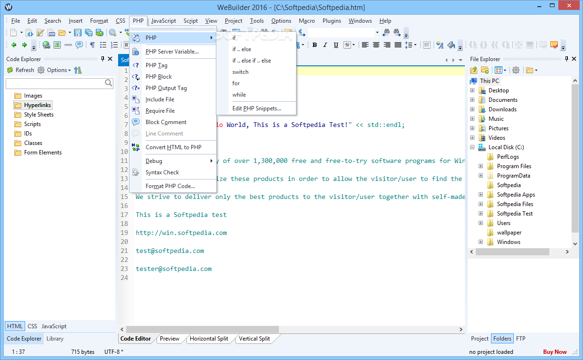Select the CSS language button
The width and height of the screenshot is (583, 360).
[x=32, y=326]
